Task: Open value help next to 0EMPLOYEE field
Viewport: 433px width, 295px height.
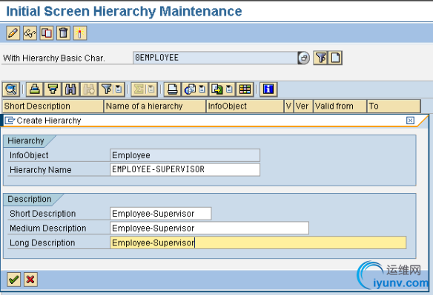Action: click(x=304, y=58)
